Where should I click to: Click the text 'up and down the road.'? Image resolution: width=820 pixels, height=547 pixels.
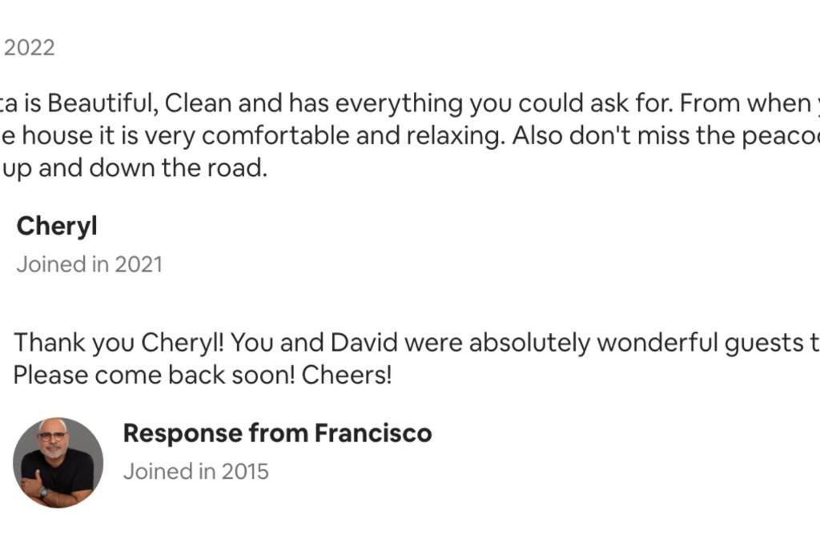[134, 168]
